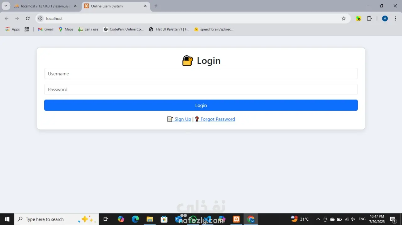Click the Password input field

tap(201, 89)
